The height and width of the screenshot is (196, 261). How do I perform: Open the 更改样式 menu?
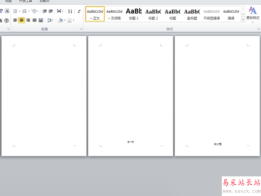pyautogui.click(x=253, y=15)
